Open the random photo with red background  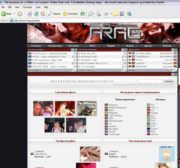click(65, 108)
